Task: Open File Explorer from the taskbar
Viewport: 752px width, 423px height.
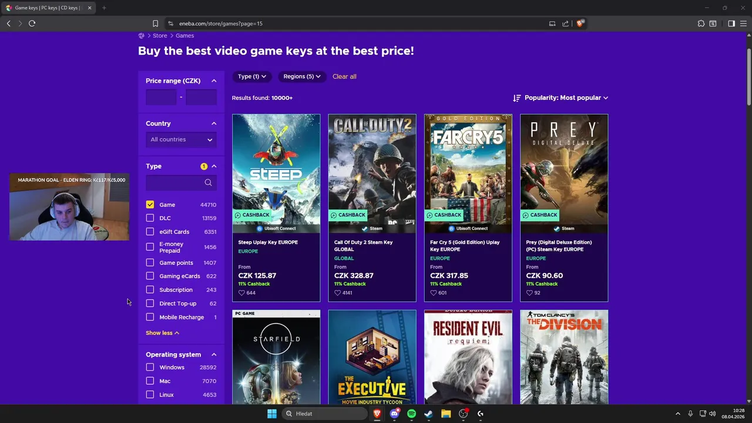Action: (x=446, y=414)
